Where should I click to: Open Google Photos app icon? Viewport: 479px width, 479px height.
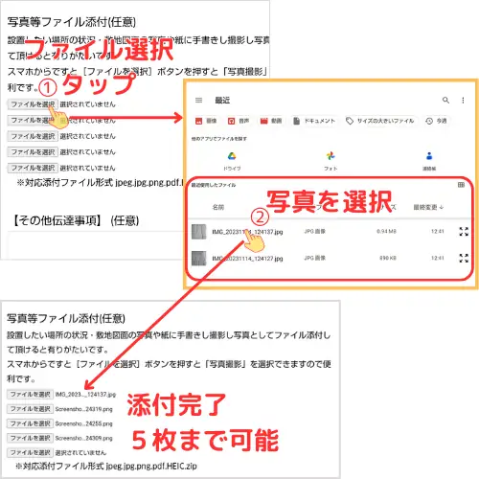pyautogui.click(x=331, y=156)
